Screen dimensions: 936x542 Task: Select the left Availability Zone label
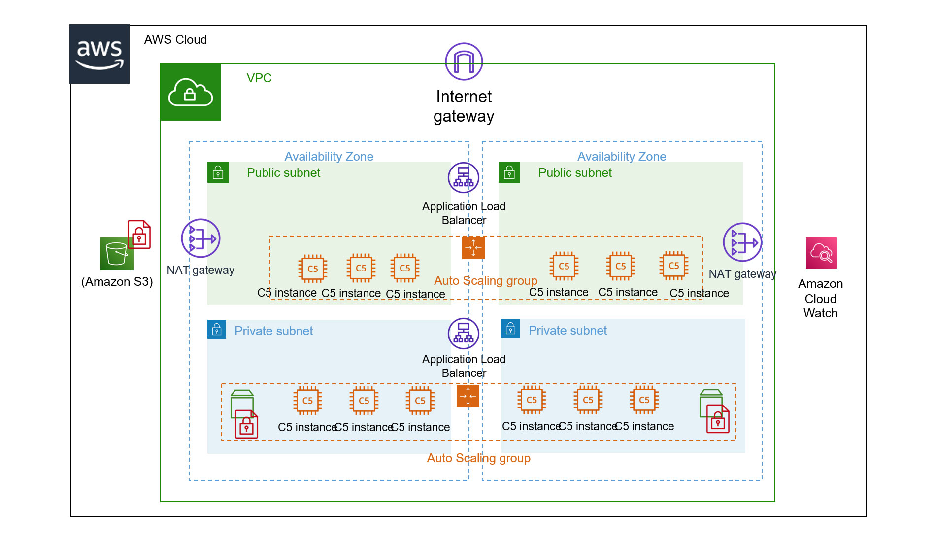pyautogui.click(x=329, y=156)
